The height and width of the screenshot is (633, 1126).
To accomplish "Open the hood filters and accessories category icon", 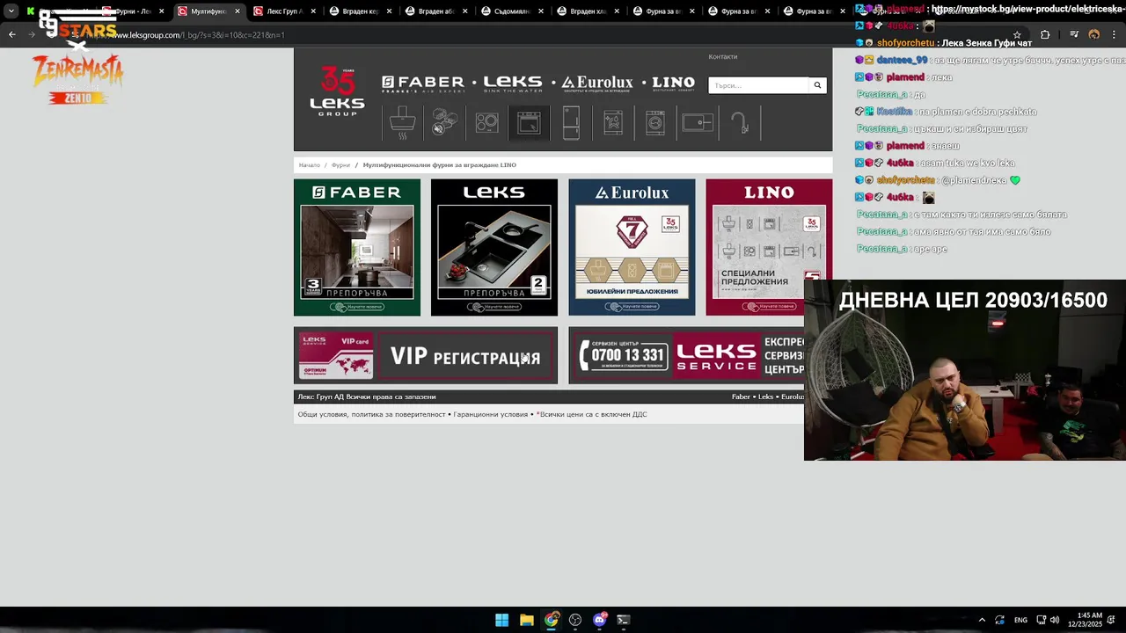I will [x=444, y=123].
